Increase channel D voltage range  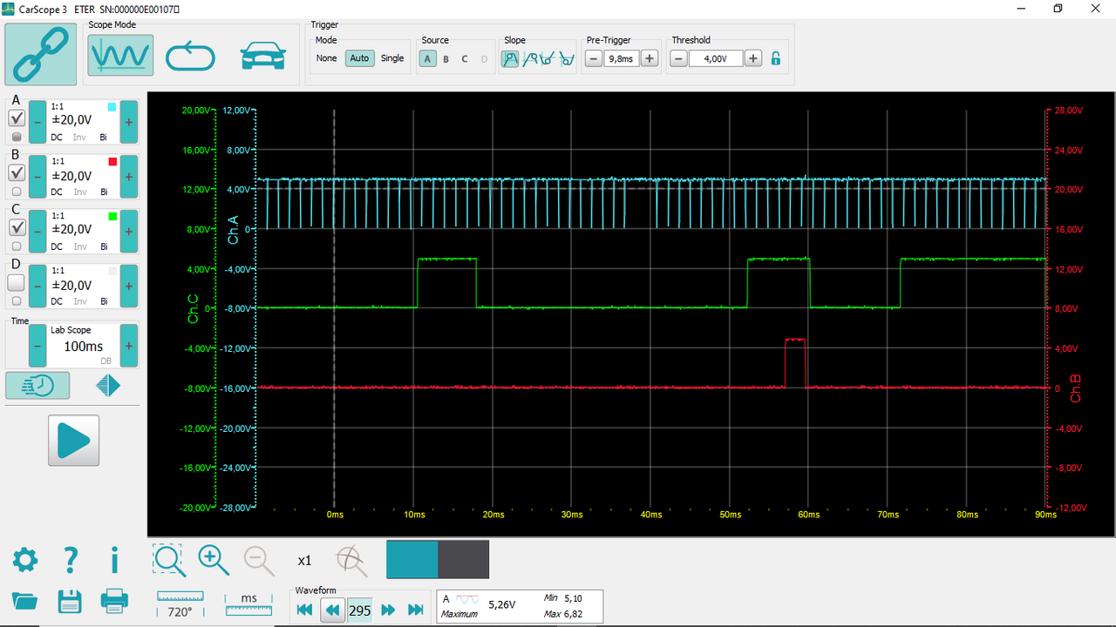[129, 287]
